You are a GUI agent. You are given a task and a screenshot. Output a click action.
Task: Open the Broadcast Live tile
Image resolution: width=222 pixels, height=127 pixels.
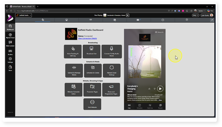pos(92,52)
